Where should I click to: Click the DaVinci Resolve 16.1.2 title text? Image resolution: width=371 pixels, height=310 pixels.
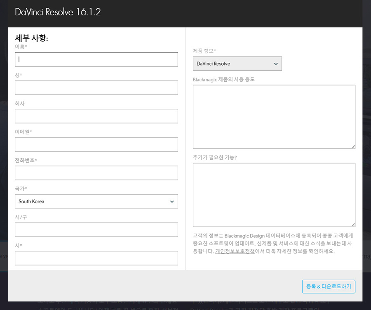pyautogui.click(x=58, y=12)
